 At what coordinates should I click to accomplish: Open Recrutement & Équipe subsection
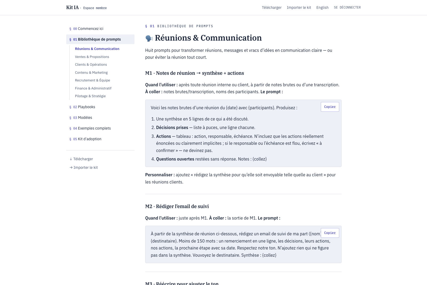point(92,80)
